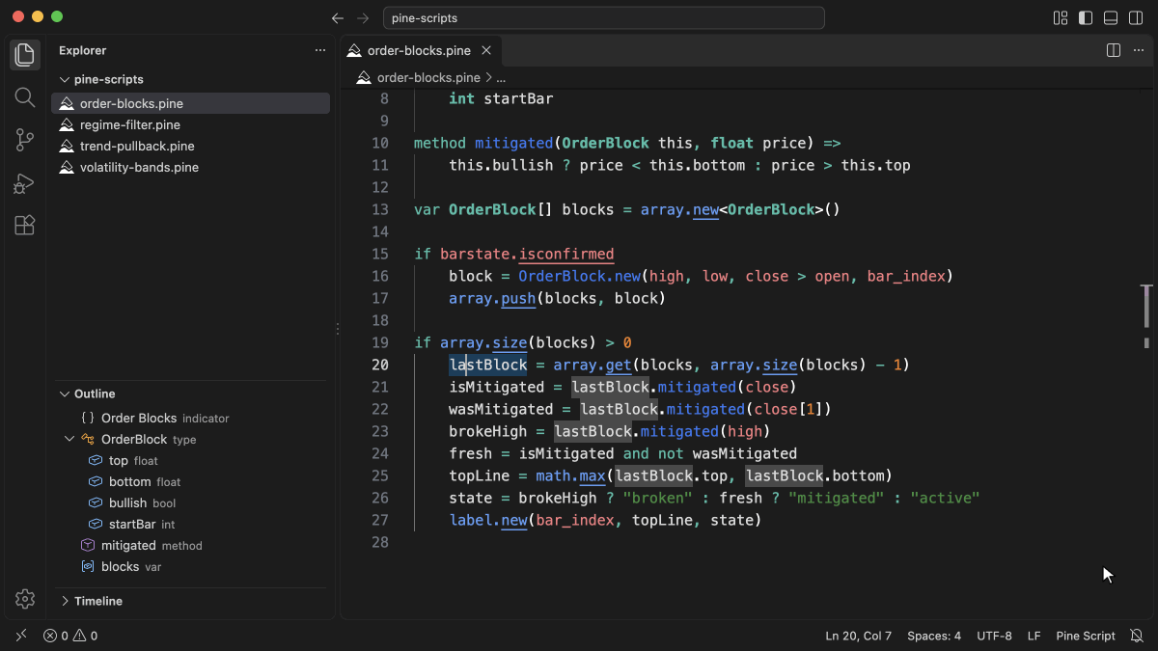Select the startBar int outline entry

click(190, 524)
